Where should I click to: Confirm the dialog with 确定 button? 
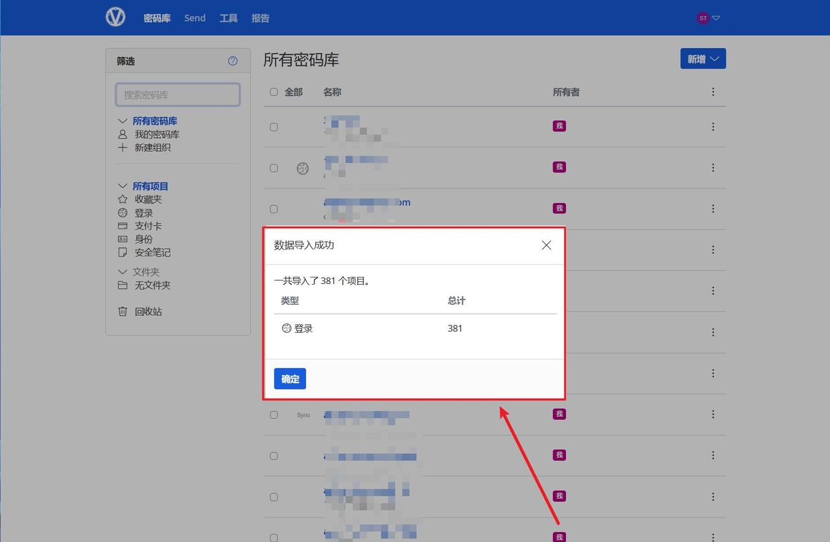tap(290, 379)
